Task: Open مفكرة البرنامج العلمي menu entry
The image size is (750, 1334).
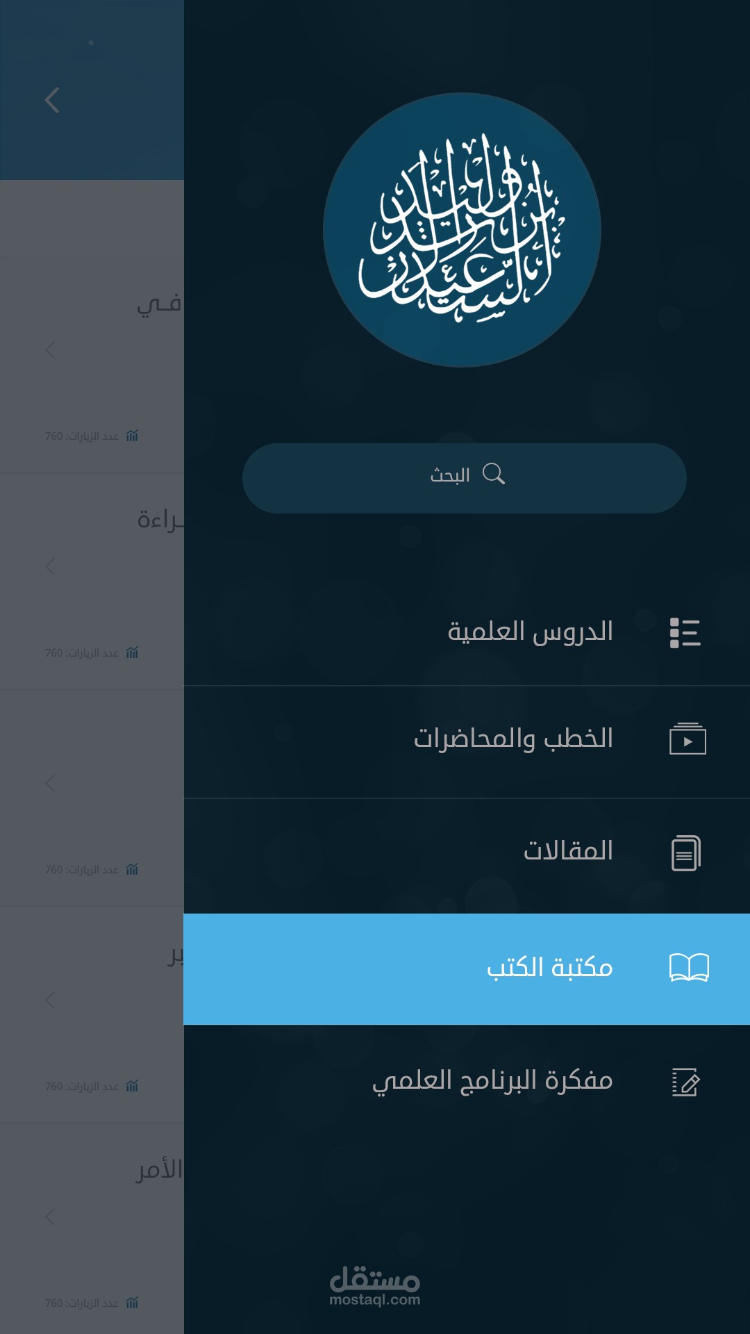Action: click(x=467, y=1082)
